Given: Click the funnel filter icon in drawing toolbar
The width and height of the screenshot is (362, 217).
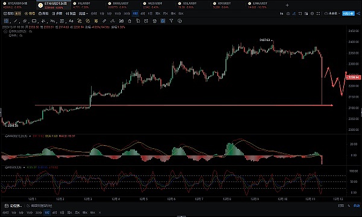Looking at the screenshot, I should point(171,21).
